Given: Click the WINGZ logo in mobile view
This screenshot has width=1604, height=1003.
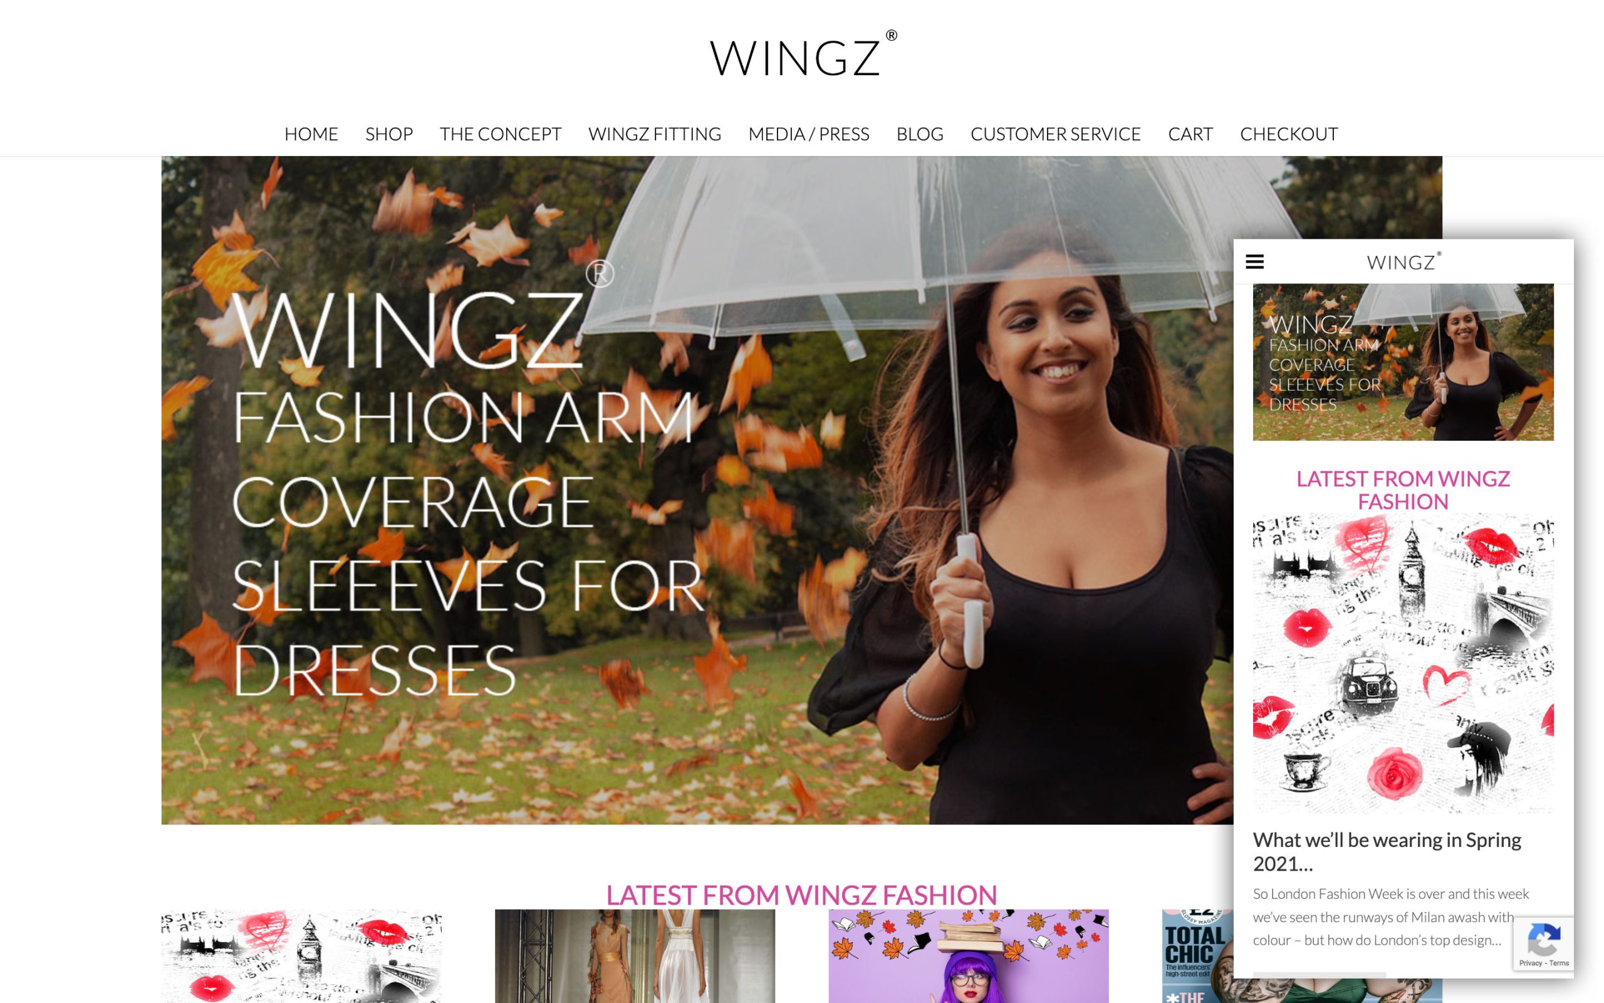Looking at the screenshot, I should (x=1403, y=262).
